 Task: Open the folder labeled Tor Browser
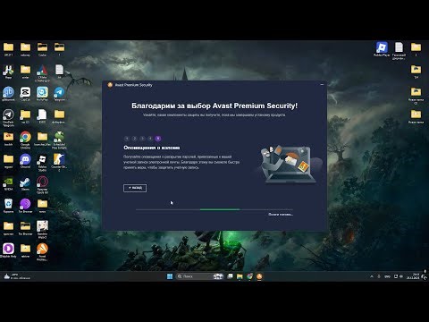[x=25, y=228]
